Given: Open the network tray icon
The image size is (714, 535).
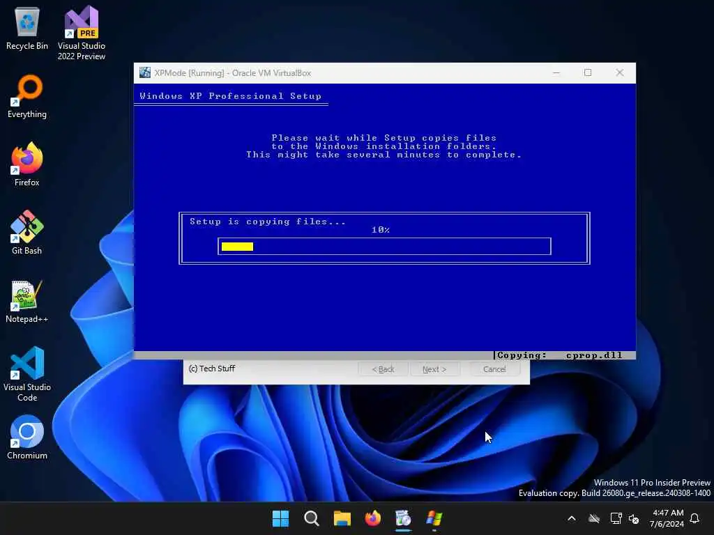Looking at the screenshot, I should [616, 518].
